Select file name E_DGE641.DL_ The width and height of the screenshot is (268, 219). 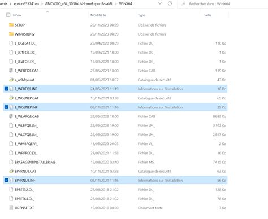point(25,43)
